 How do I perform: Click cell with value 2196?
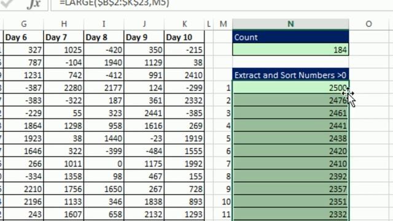pyautogui.click(x=23, y=202)
